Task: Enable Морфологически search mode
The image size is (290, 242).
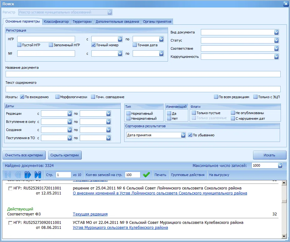Action: click(x=57, y=97)
